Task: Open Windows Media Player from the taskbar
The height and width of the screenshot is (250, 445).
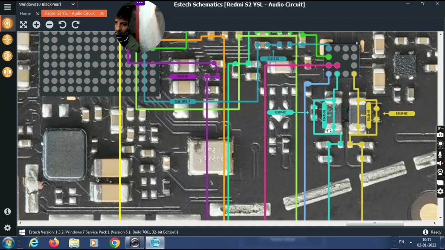Action: tap(94, 243)
